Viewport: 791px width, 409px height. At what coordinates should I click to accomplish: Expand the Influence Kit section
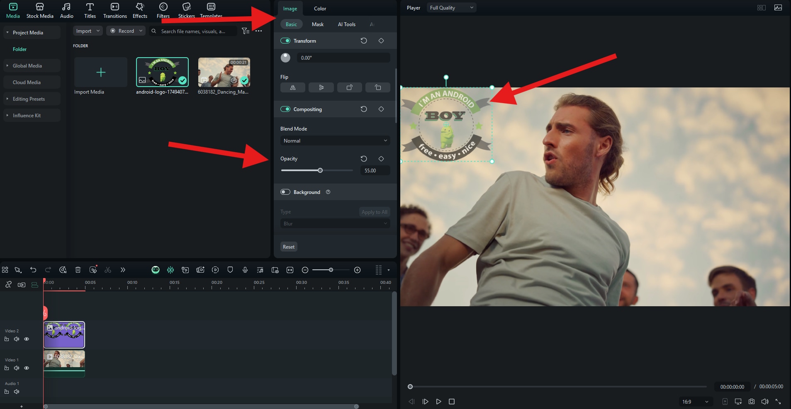tap(7, 115)
